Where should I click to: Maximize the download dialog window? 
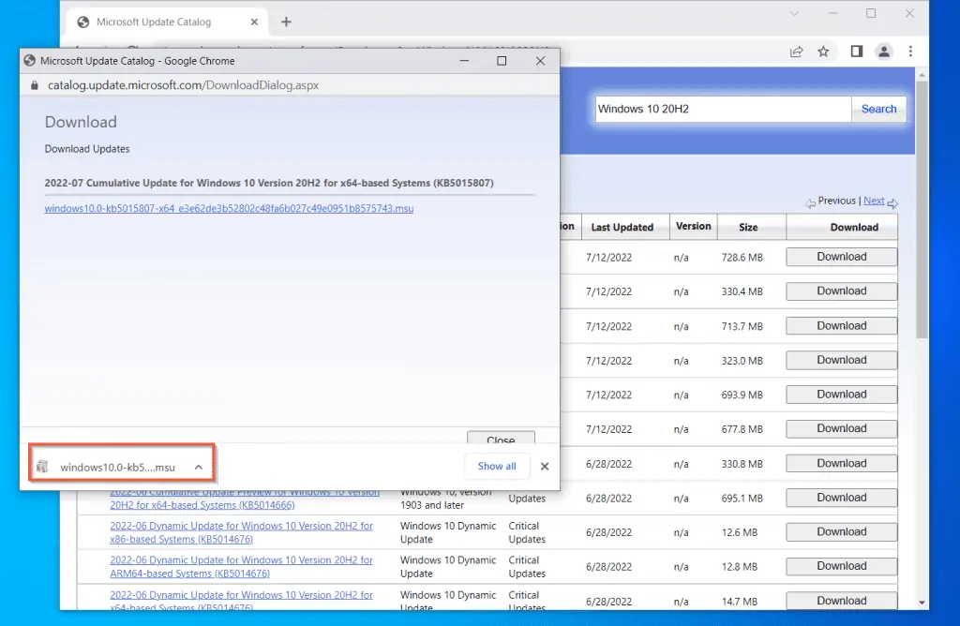[x=502, y=61]
